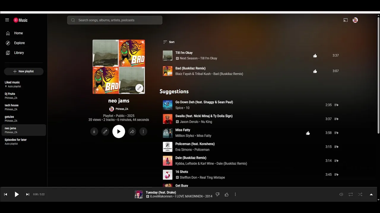Edit playlist details pencil button
The width and height of the screenshot is (380, 213).
tap(105, 132)
